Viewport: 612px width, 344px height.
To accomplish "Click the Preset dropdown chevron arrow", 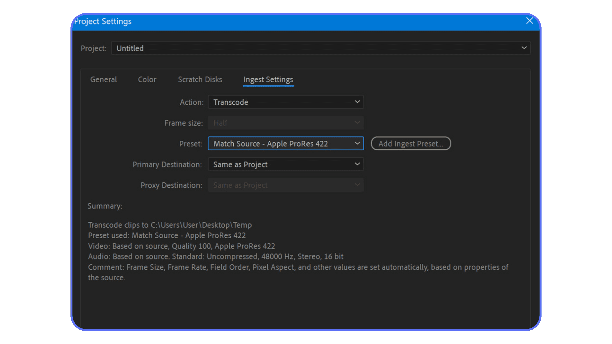I will point(357,143).
